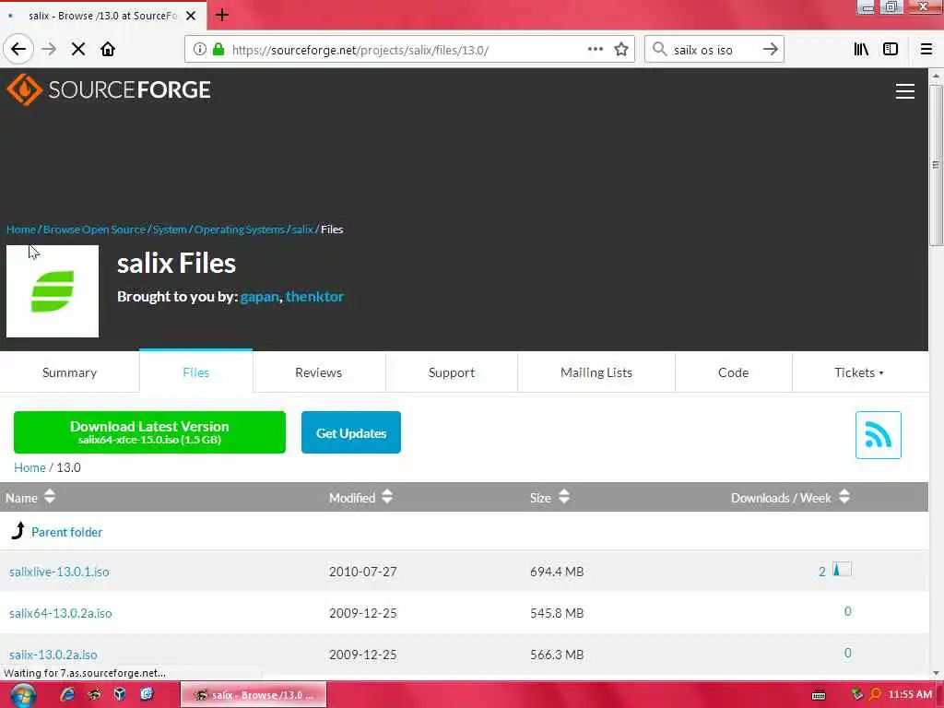Screen dimensions: 944x708
Task: Sort files by Name column arrows
Action: click(x=50, y=497)
